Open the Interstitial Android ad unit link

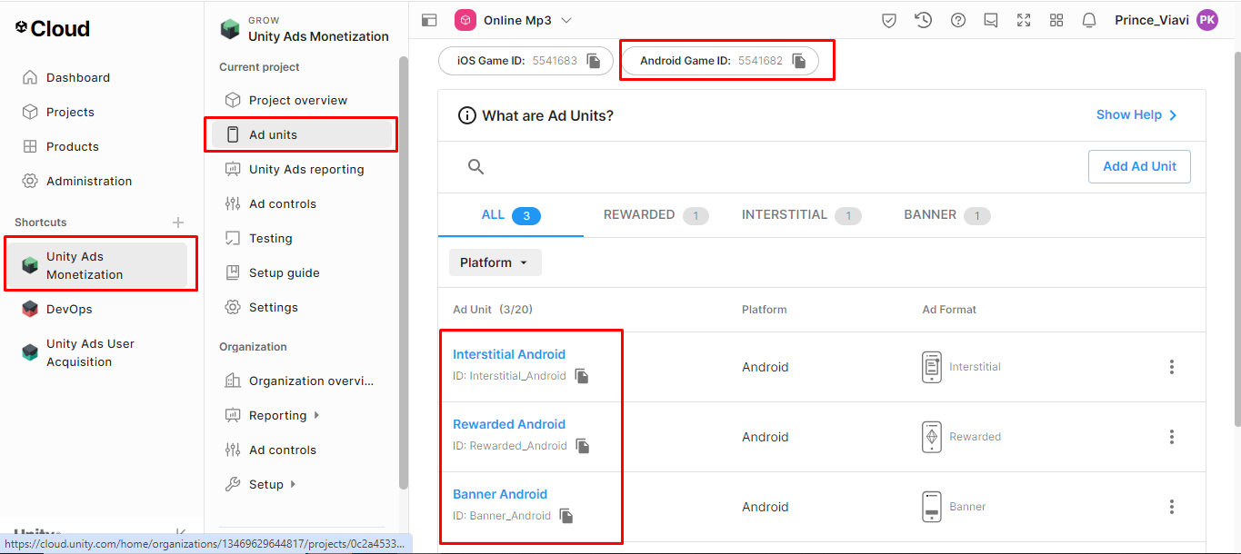pos(509,354)
